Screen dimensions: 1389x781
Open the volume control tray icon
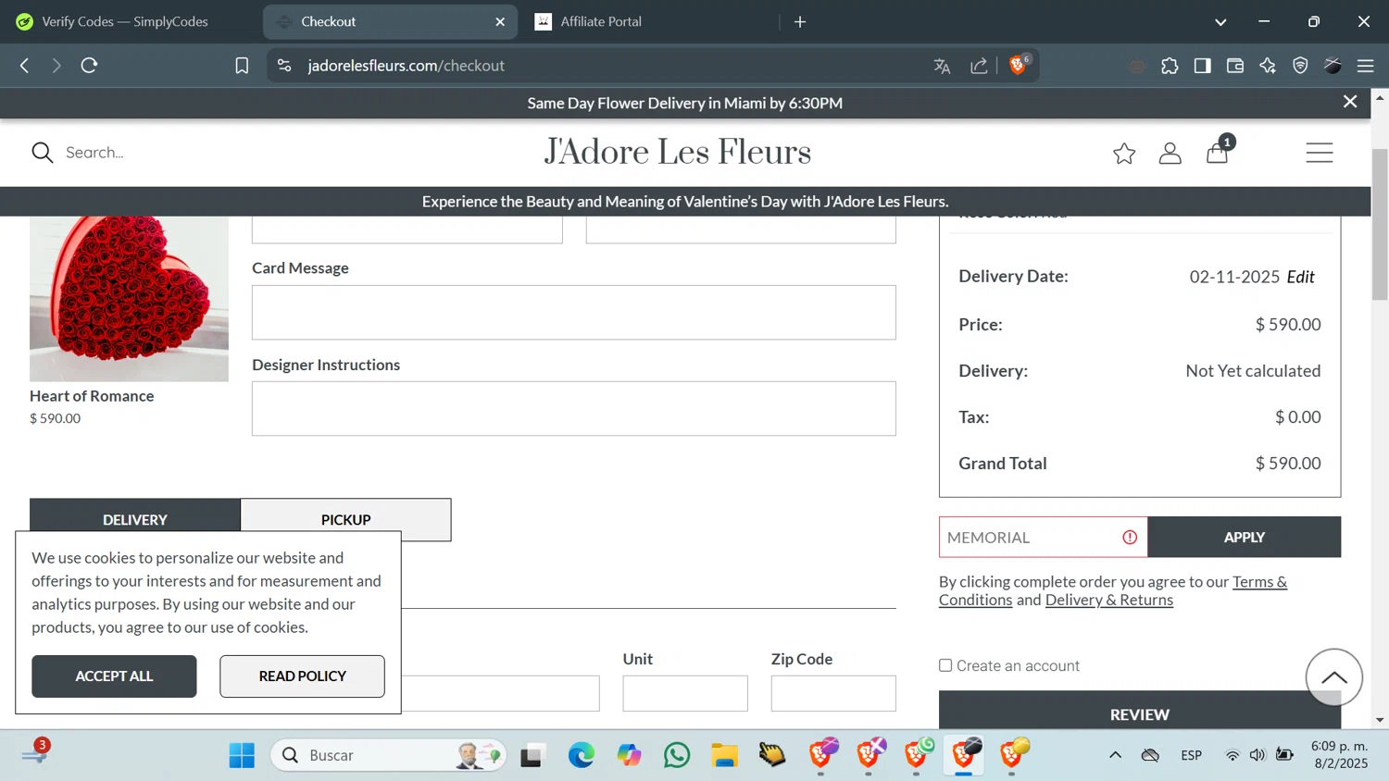[1258, 755]
